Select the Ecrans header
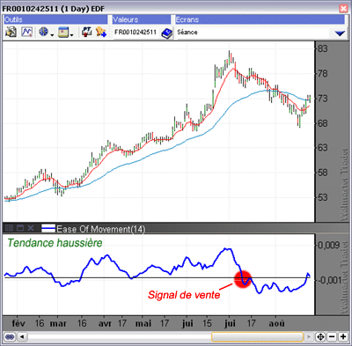 260,19
